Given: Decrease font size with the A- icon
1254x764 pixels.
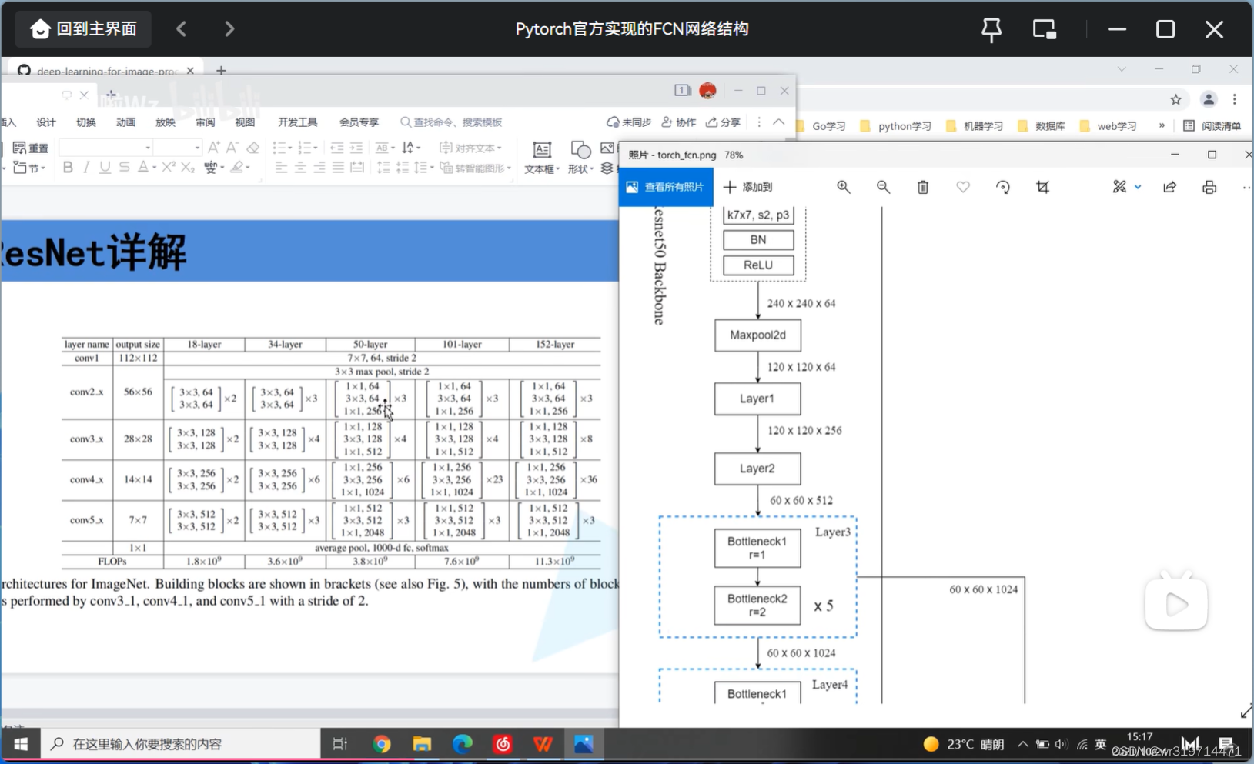Looking at the screenshot, I should coord(232,147).
